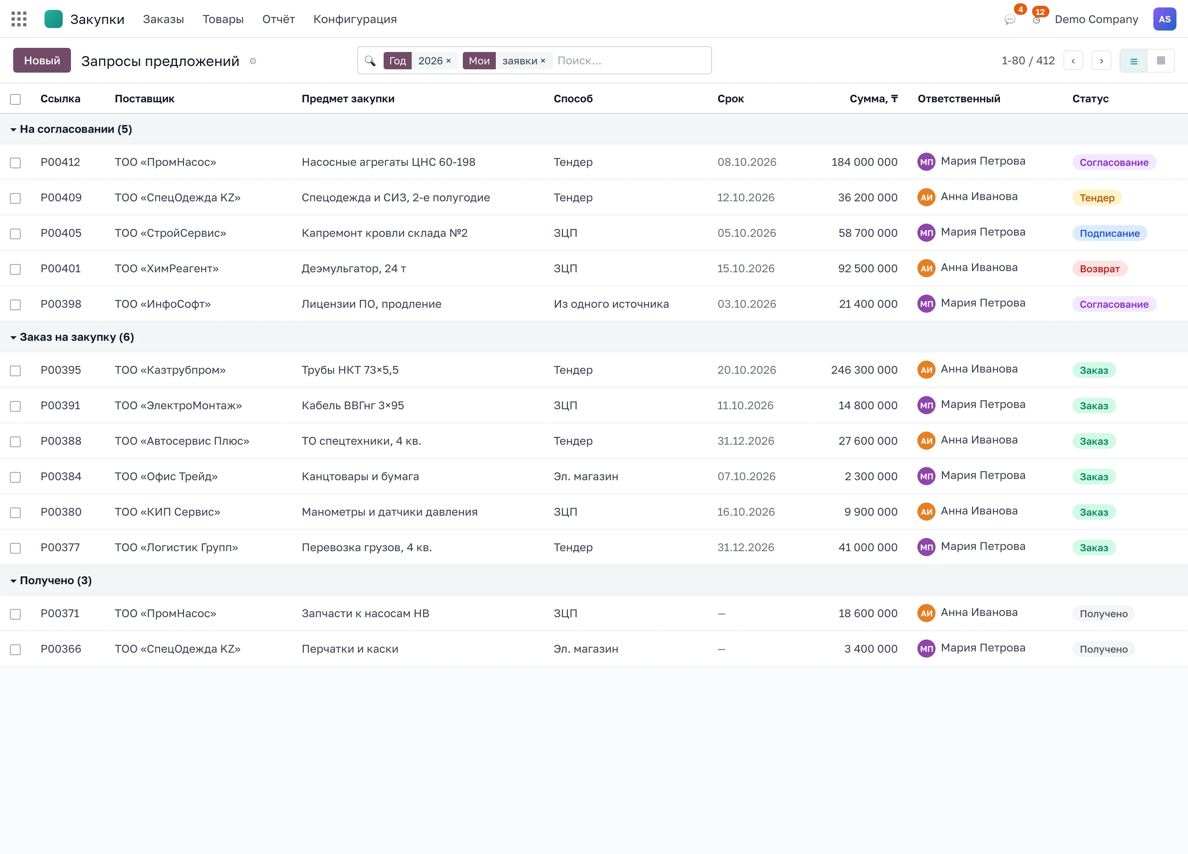
Task: Open record P00398 ТОО «ИнфоСофт»
Action: pyautogui.click(x=594, y=304)
